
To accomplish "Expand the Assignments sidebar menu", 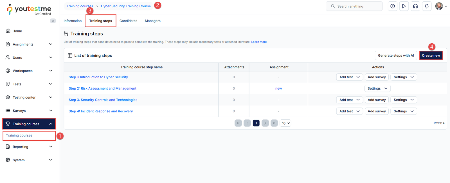I will click(29, 44).
